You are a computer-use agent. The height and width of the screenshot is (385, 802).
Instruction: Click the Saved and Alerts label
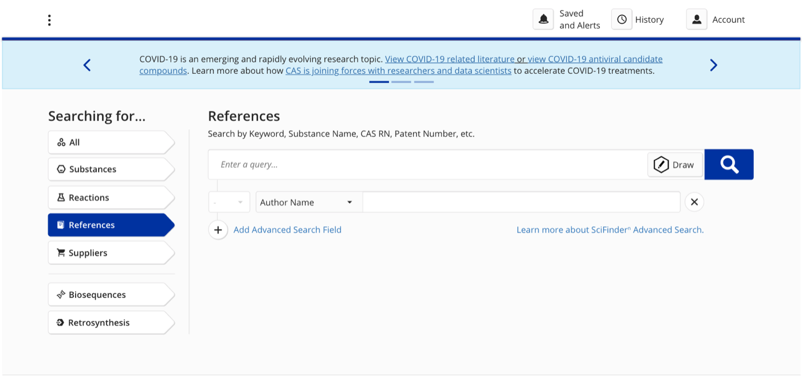click(580, 19)
